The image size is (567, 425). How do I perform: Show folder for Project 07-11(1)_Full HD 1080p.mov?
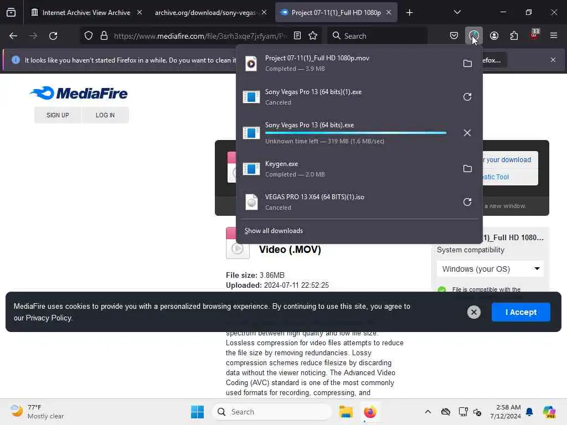467,63
